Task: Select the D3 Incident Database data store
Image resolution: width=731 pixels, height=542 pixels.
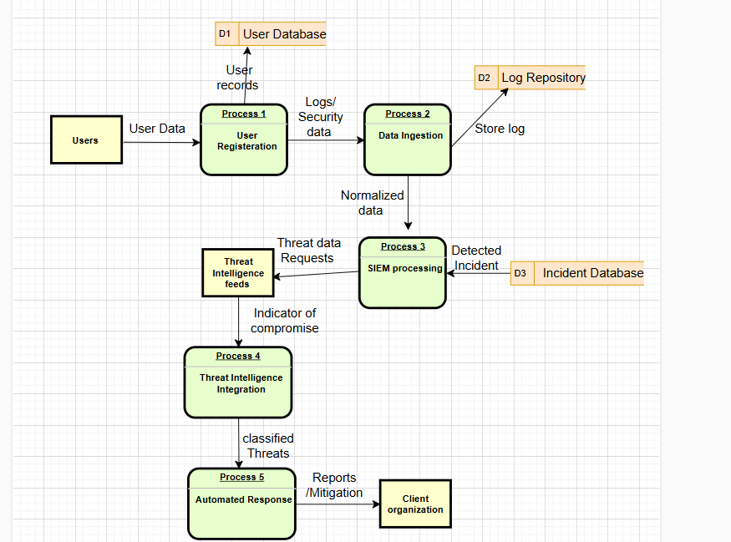Action: click(x=577, y=273)
